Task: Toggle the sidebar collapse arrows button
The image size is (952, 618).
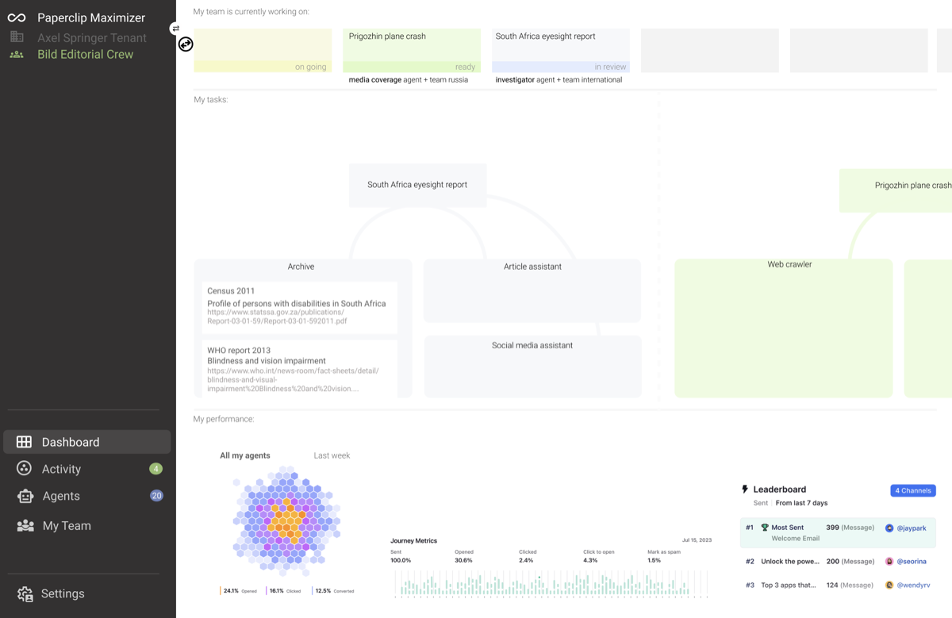Action: (175, 29)
